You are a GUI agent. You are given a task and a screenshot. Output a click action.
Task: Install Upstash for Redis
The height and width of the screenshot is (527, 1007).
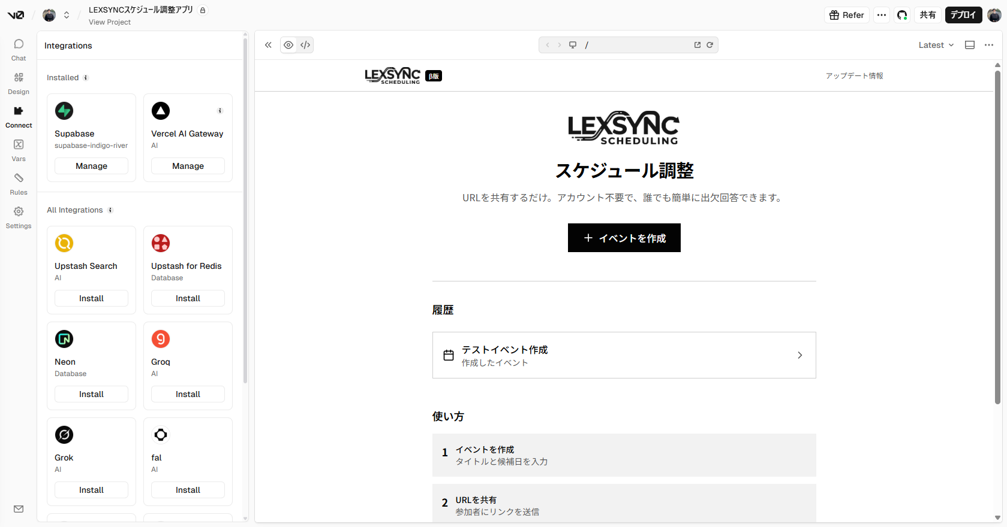(x=188, y=298)
